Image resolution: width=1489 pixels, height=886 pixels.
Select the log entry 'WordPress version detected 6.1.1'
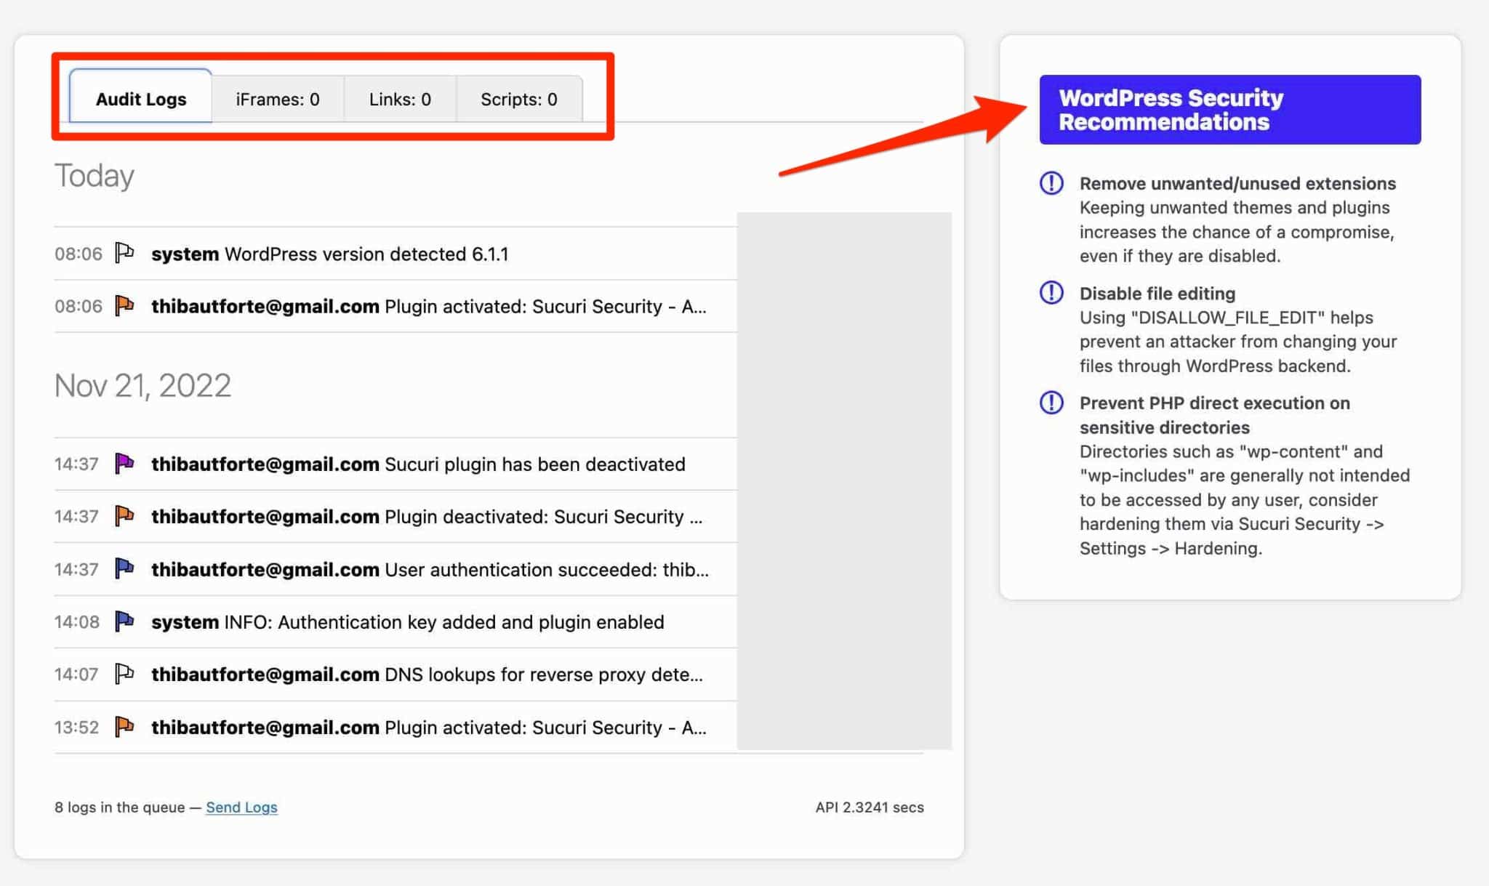pyautogui.click(x=396, y=254)
